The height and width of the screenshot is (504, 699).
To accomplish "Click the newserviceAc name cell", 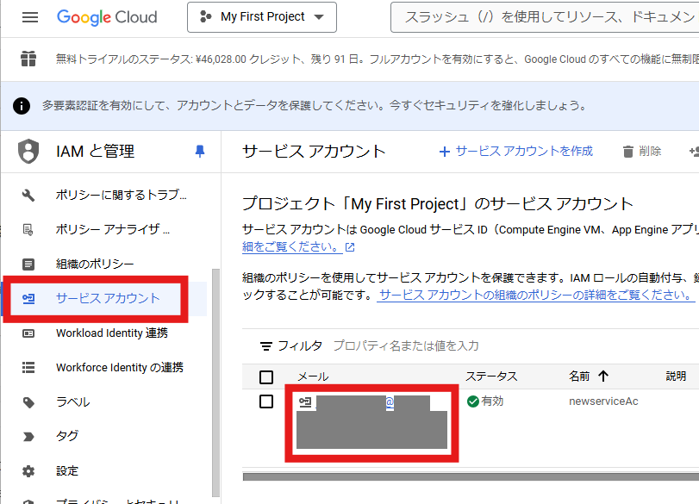I will 603,401.
